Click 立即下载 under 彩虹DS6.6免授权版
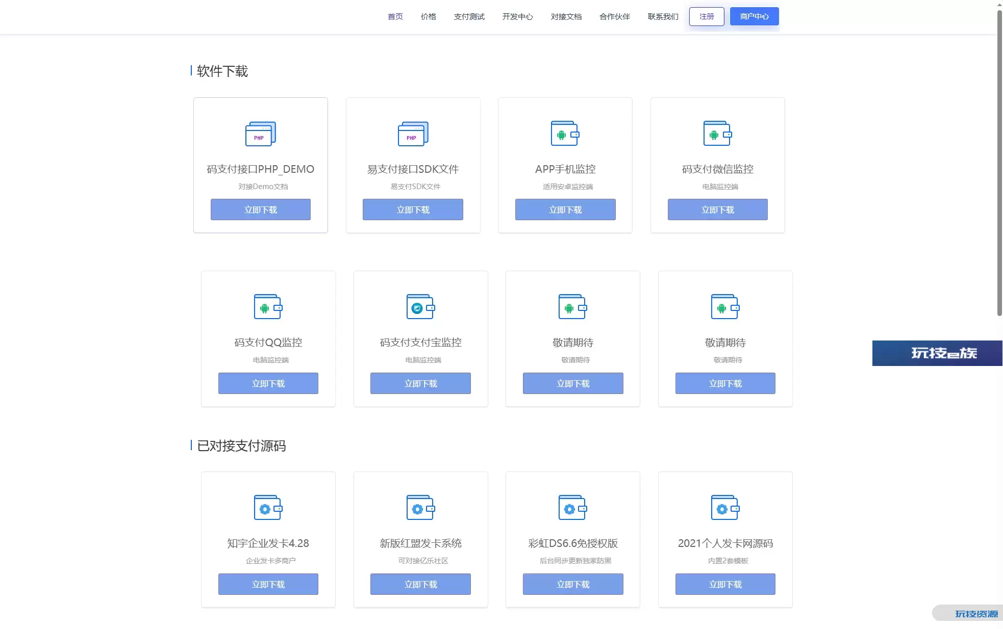Viewport: 1003px width, 629px height. (573, 584)
